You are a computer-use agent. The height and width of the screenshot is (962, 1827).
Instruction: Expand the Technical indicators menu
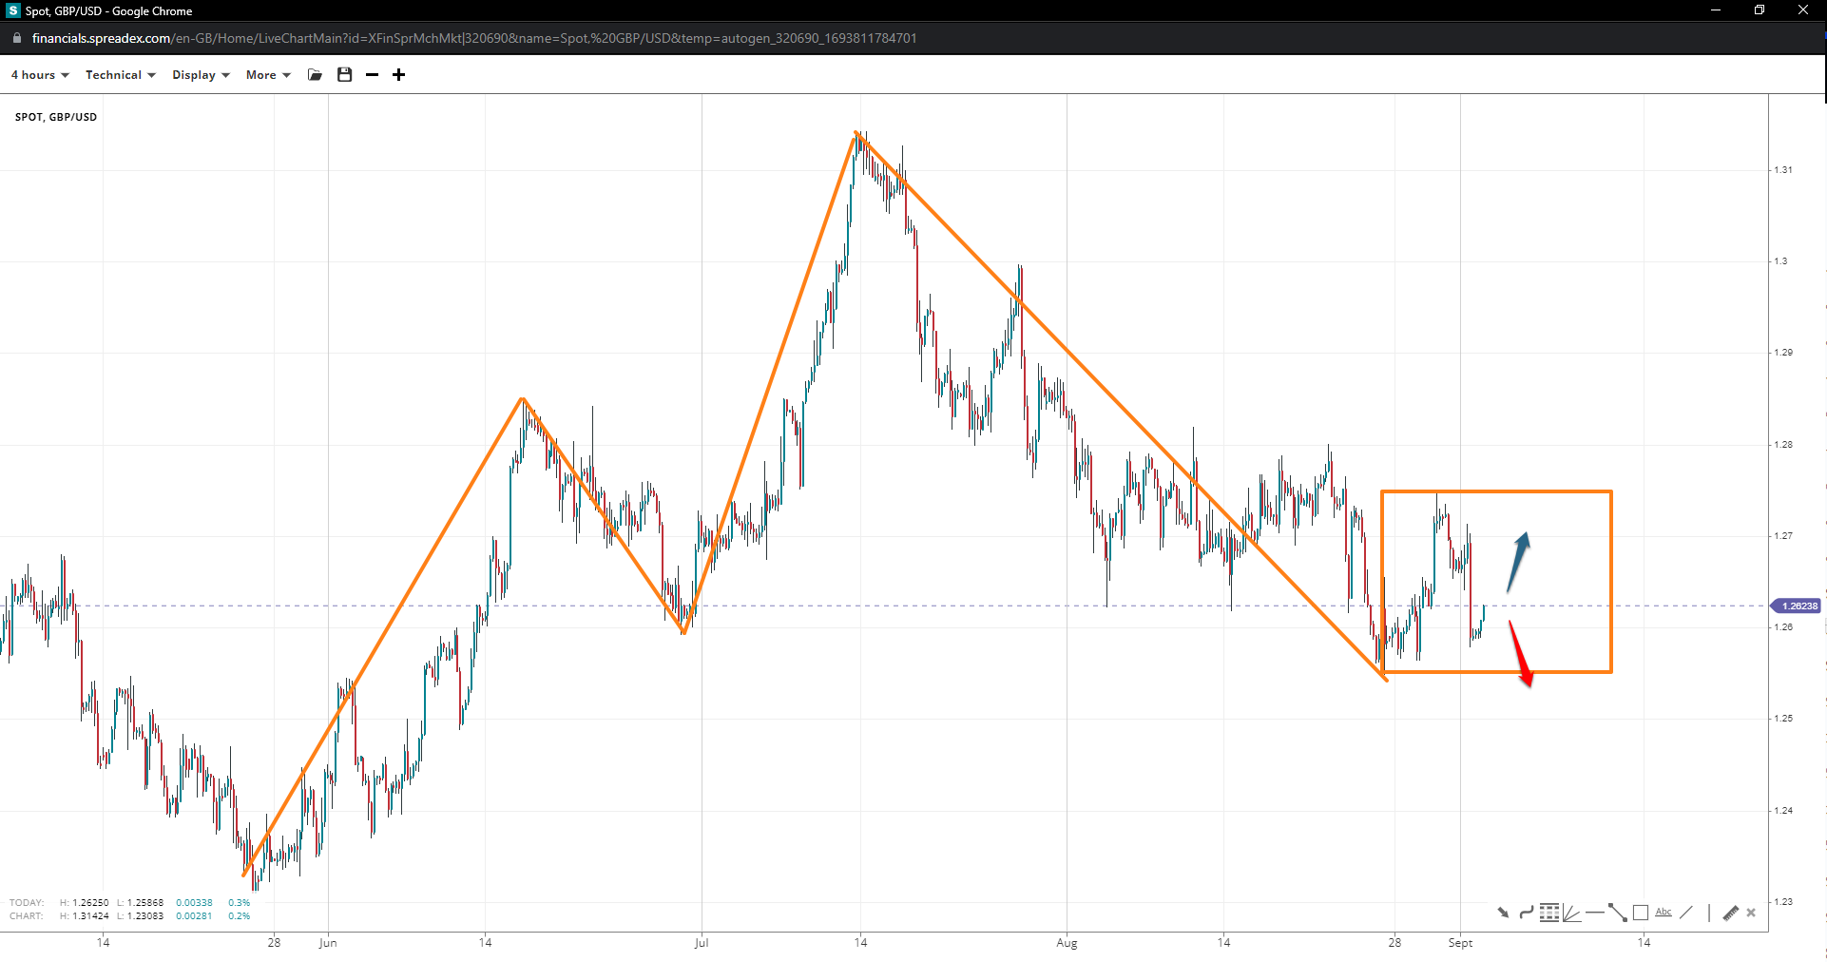120,75
